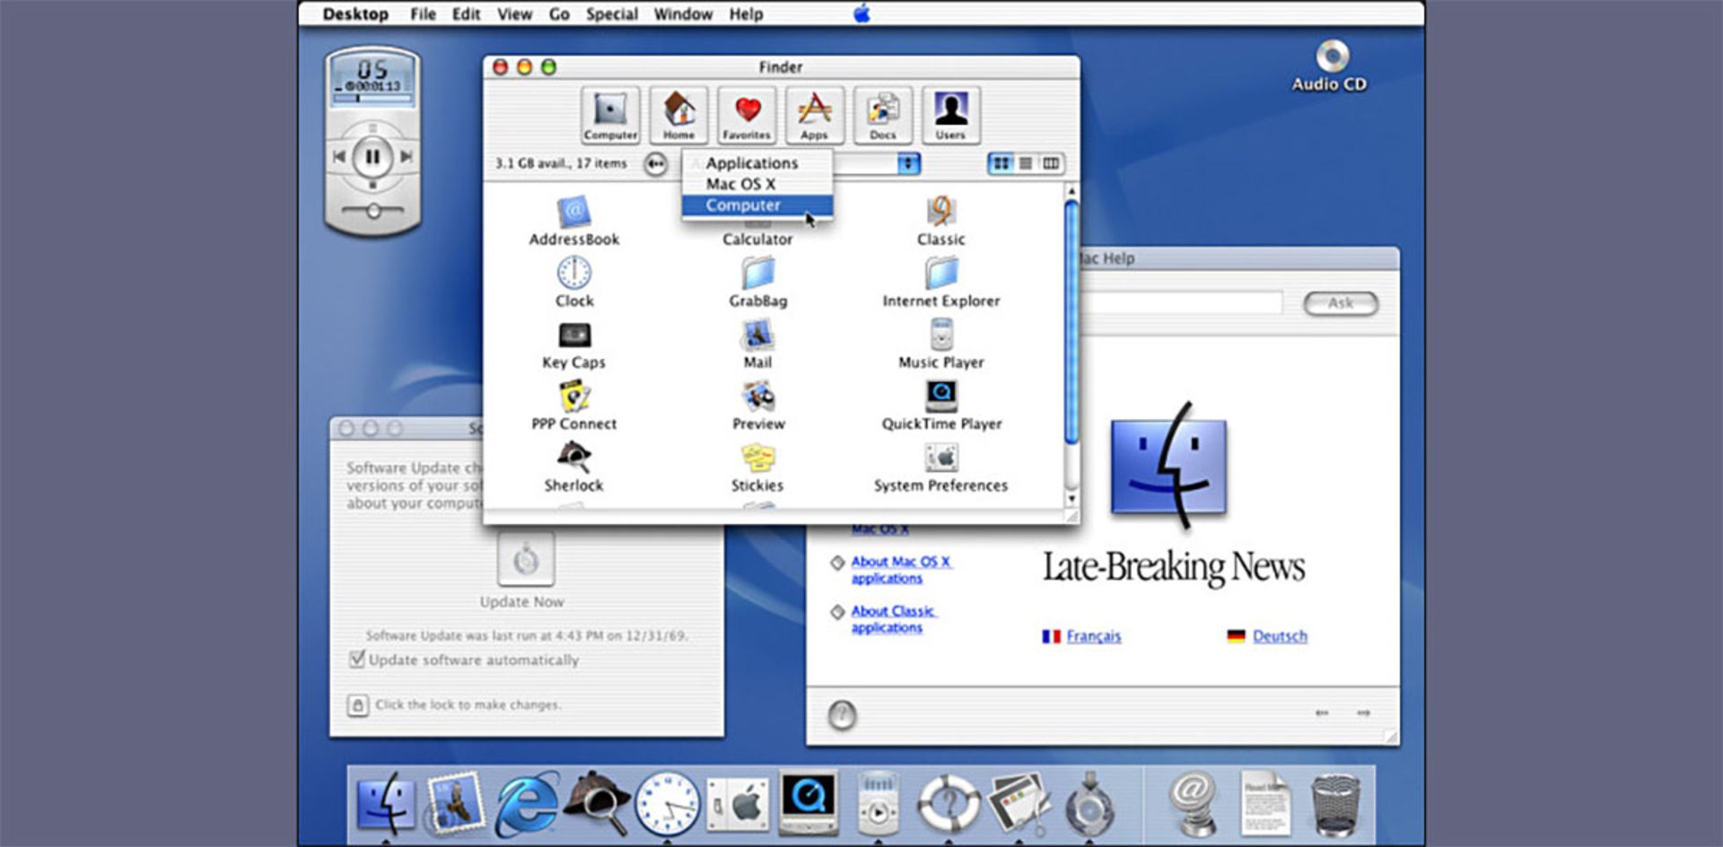The image size is (1723, 847).
Task: Choose Mac OS X in the path popup
Action: click(x=757, y=184)
